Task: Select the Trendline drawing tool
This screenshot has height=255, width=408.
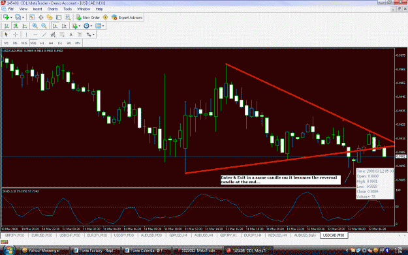Action: click(44, 35)
